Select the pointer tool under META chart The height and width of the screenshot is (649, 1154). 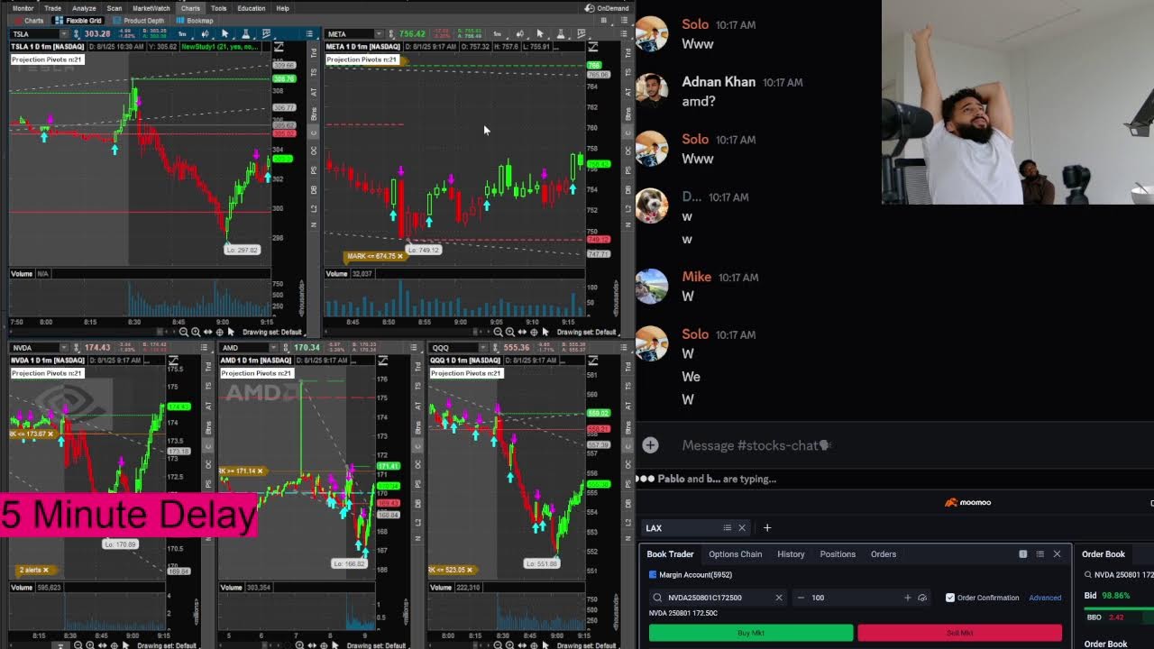click(545, 332)
